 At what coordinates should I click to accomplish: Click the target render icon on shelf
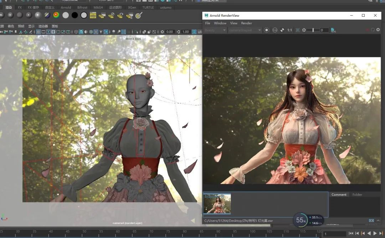139,15
